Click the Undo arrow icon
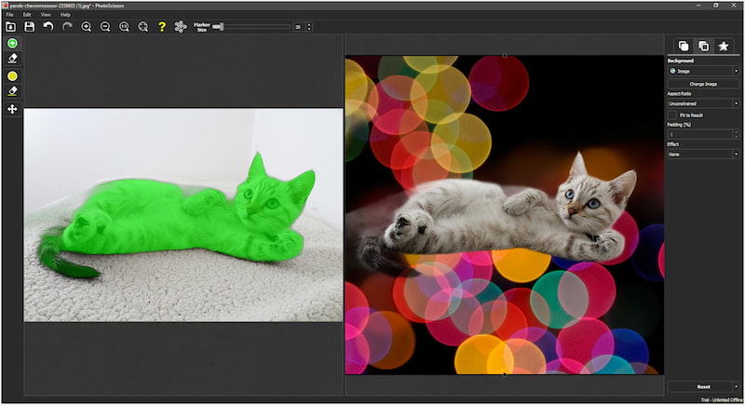745x405 pixels. coord(48,27)
